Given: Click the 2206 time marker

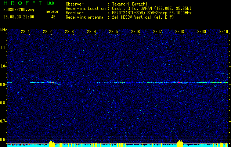Looking at the screenshot, I should 136,32.
